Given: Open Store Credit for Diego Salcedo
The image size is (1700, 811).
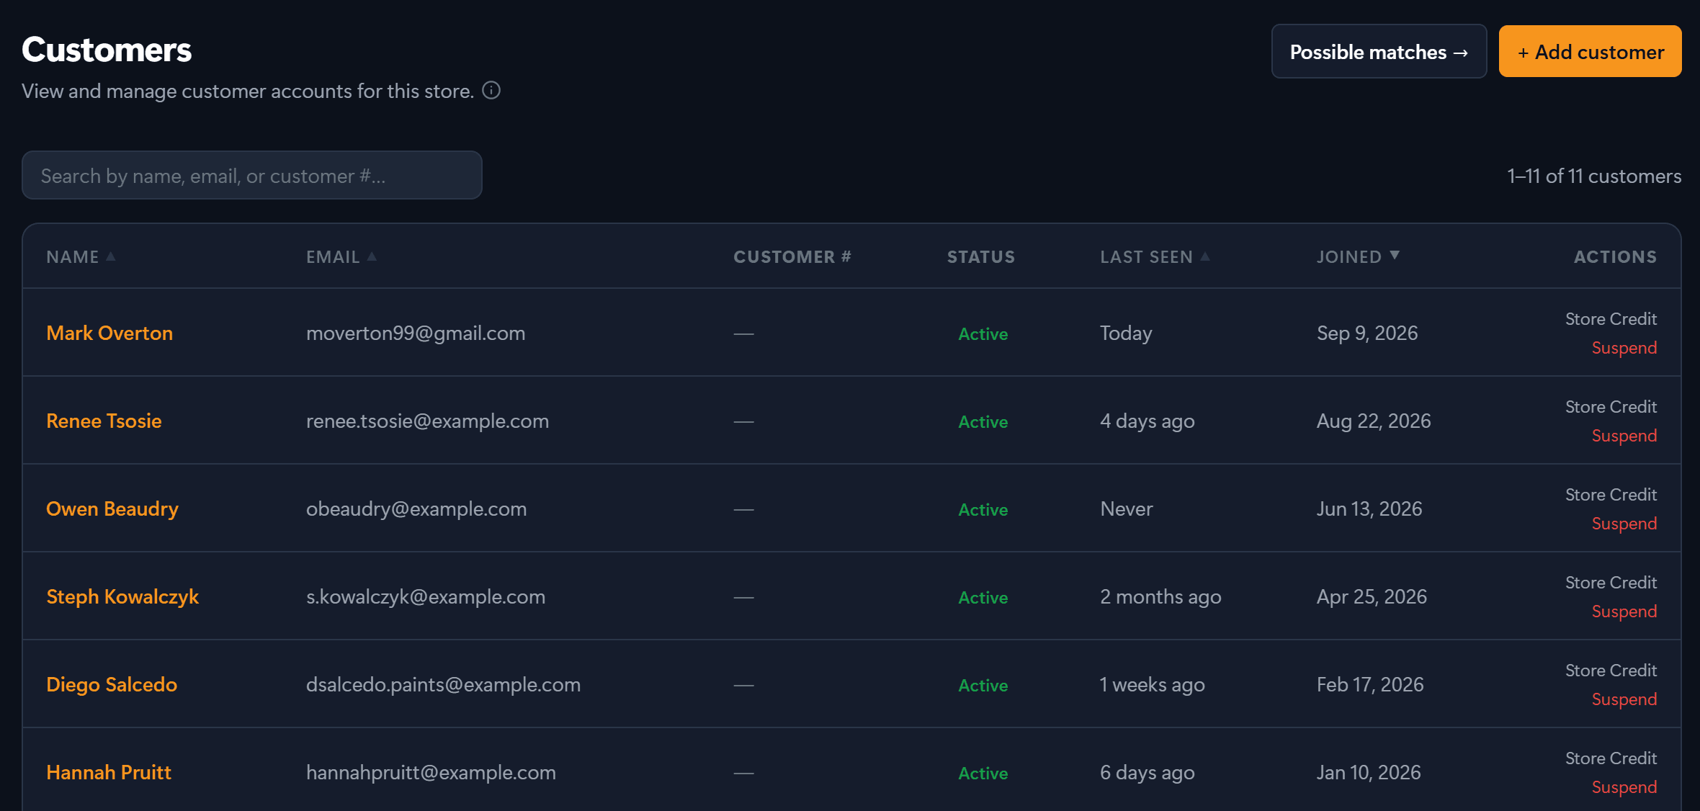Looking at the screenshot, I should [x=1611, y=670].
